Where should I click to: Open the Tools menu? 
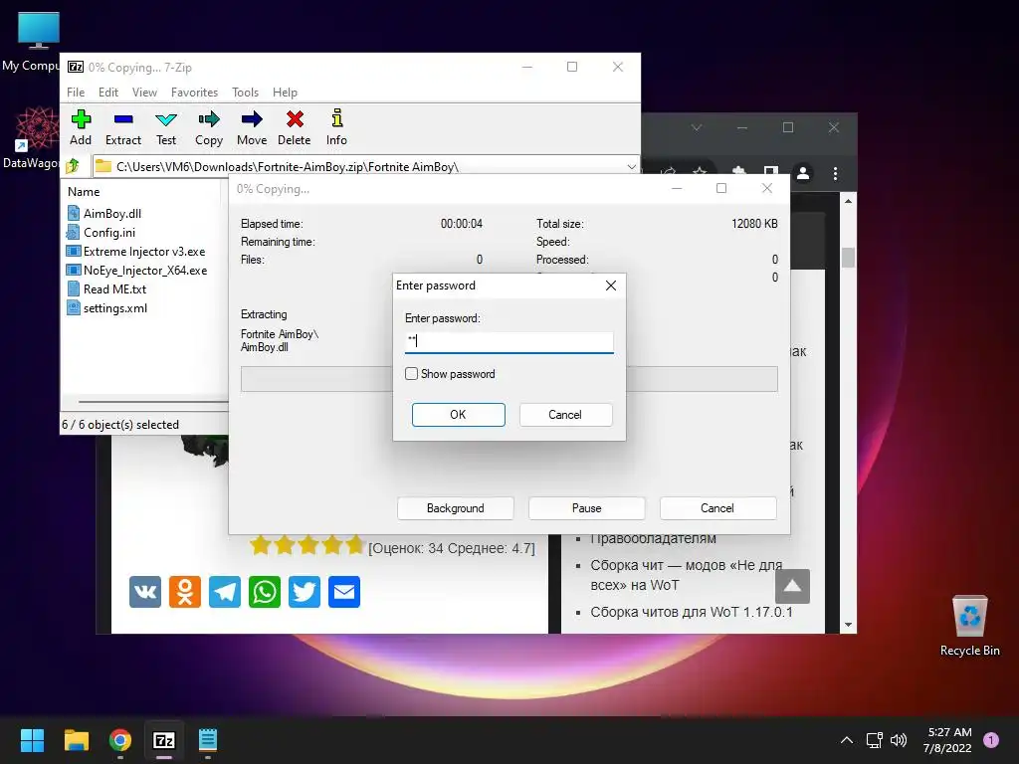tap(245, 93)
